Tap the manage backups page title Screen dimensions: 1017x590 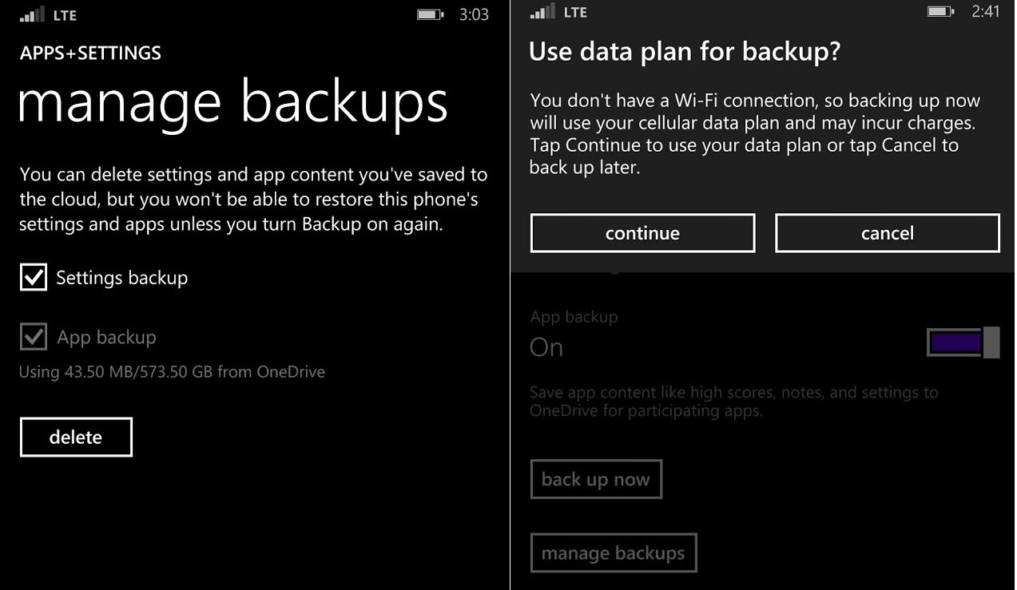pyautogui.click(x=232, y=104)
